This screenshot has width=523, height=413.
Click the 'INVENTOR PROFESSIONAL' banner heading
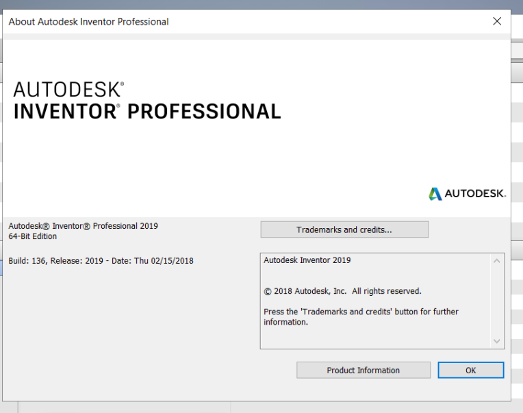click(x=147, y=112)
